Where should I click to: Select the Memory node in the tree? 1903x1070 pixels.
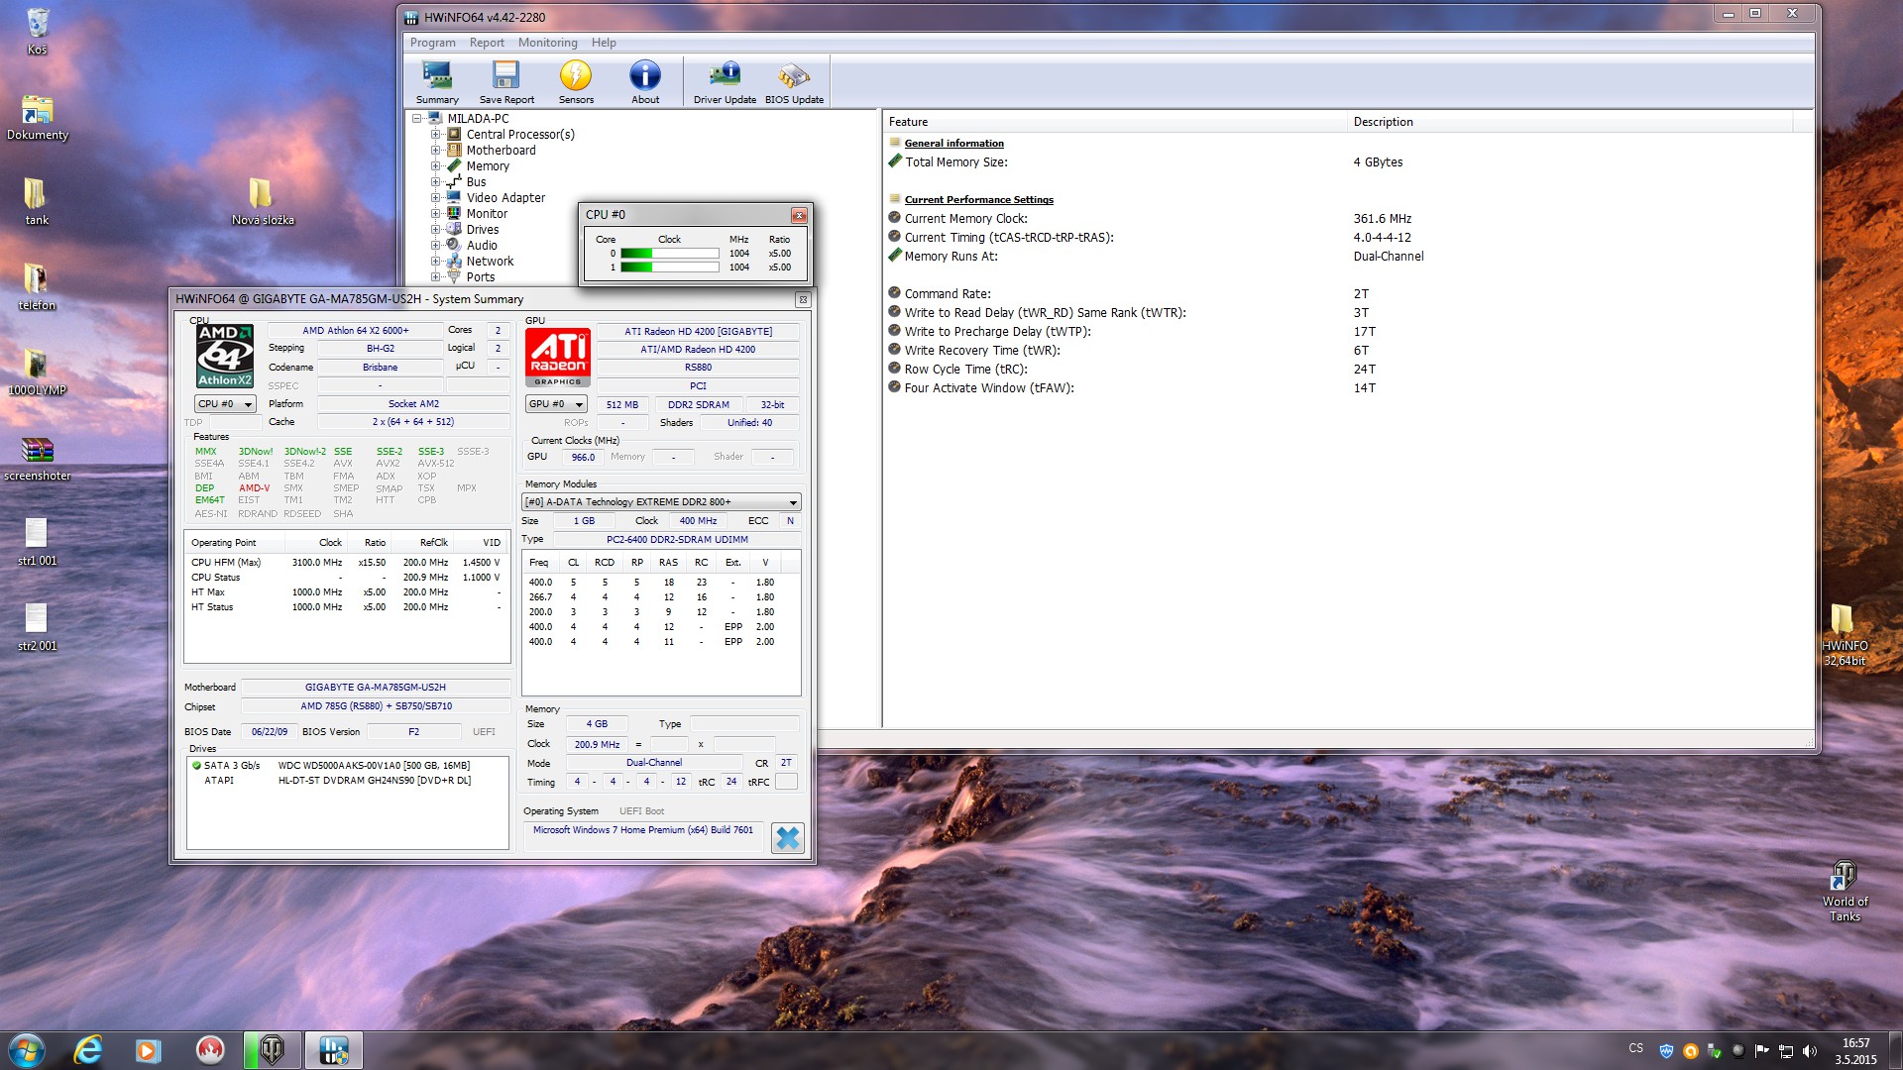click(x=488, y=166)
